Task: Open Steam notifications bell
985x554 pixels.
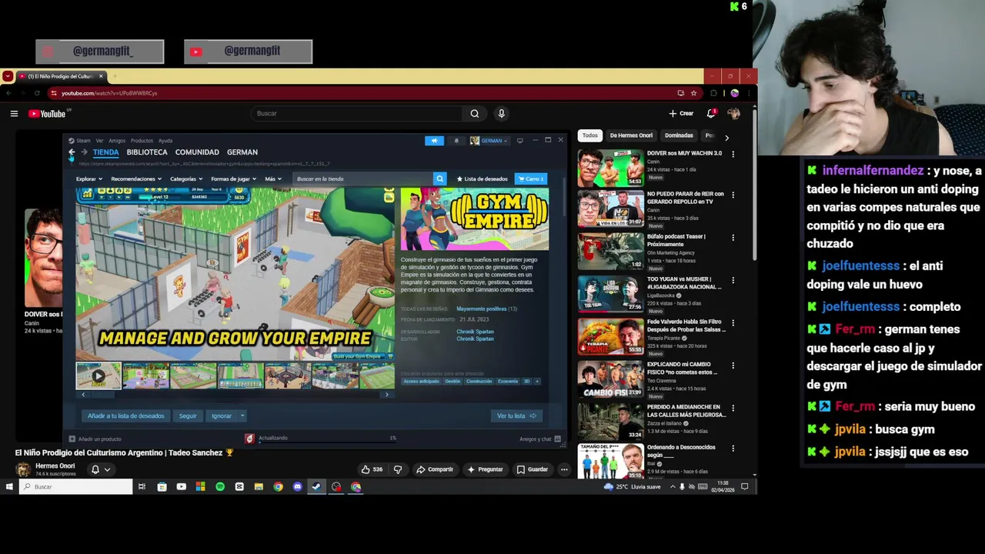Action: click(x=456, y=141)
